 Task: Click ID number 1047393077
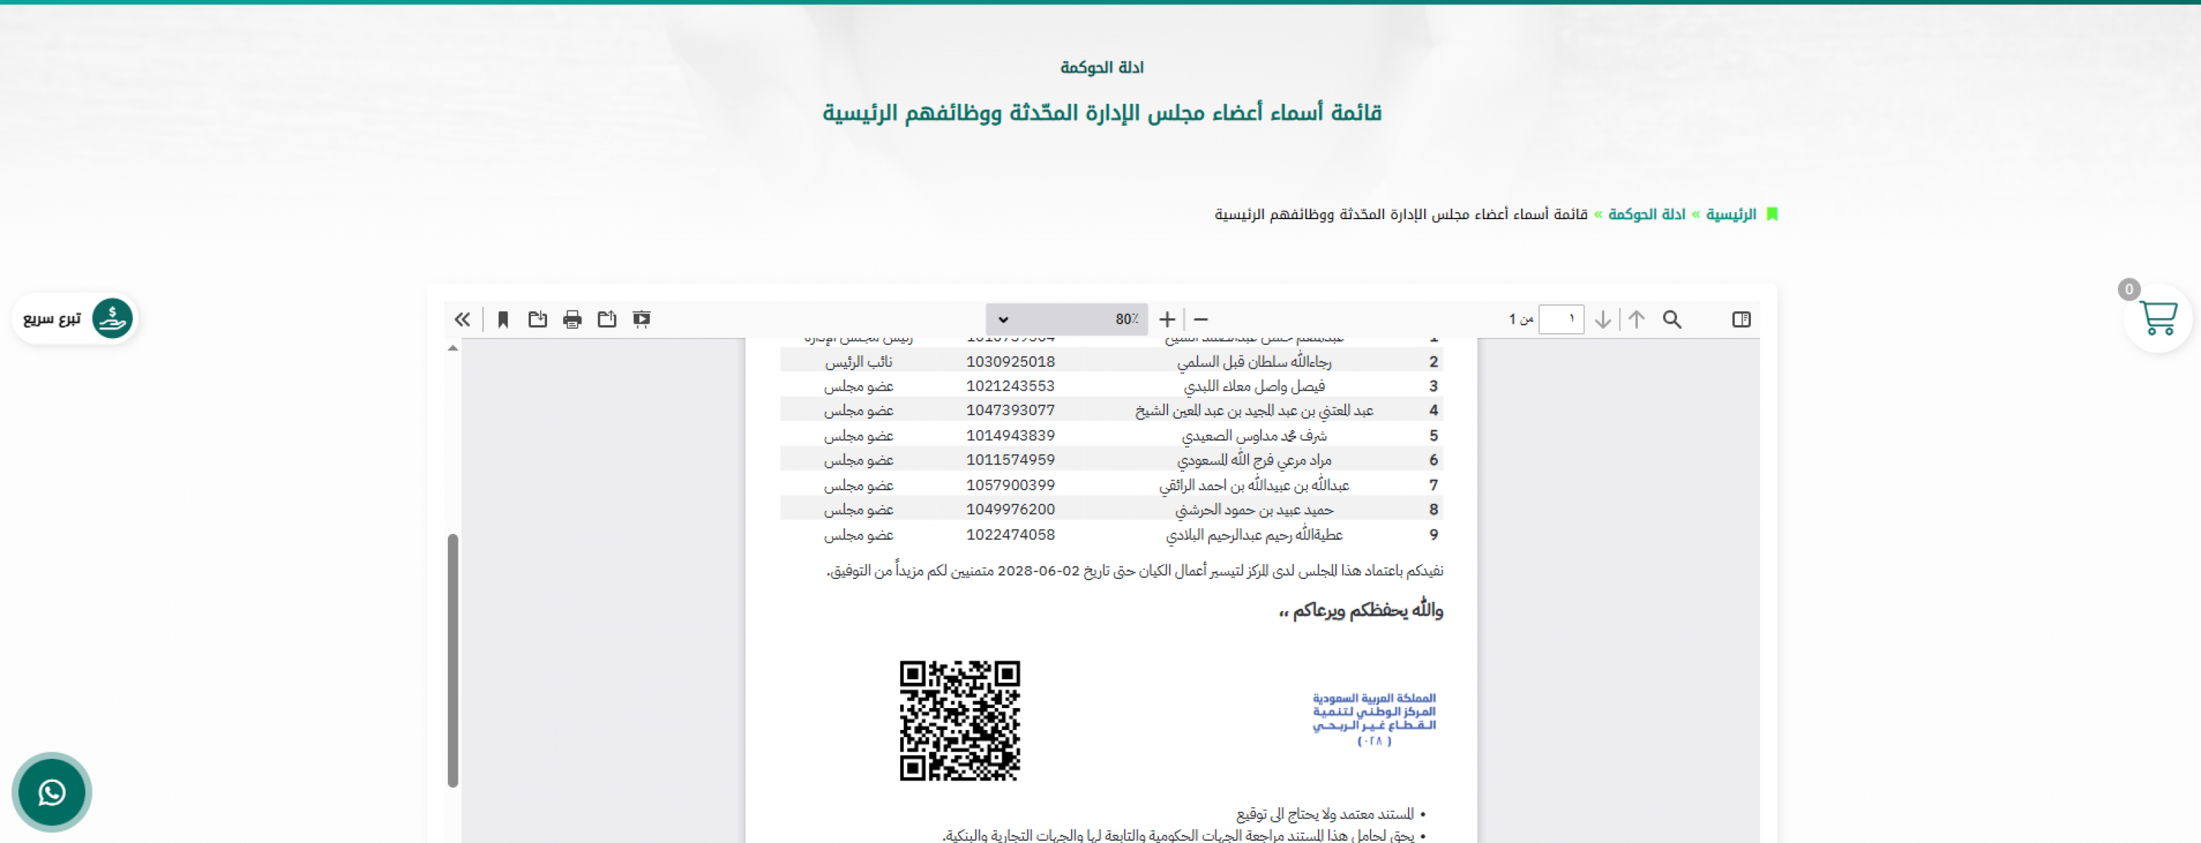pos(1010,410)
